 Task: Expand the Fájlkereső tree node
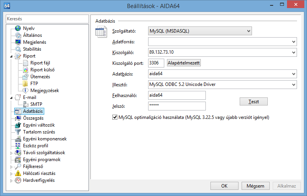click(x=12, y=167)
